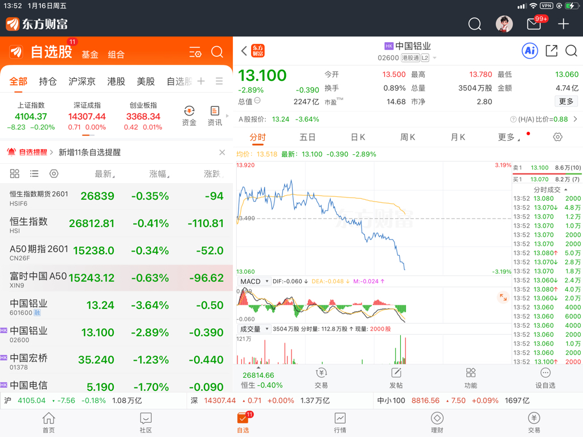Switch watchlist to grid view

[x=14, y=174]
